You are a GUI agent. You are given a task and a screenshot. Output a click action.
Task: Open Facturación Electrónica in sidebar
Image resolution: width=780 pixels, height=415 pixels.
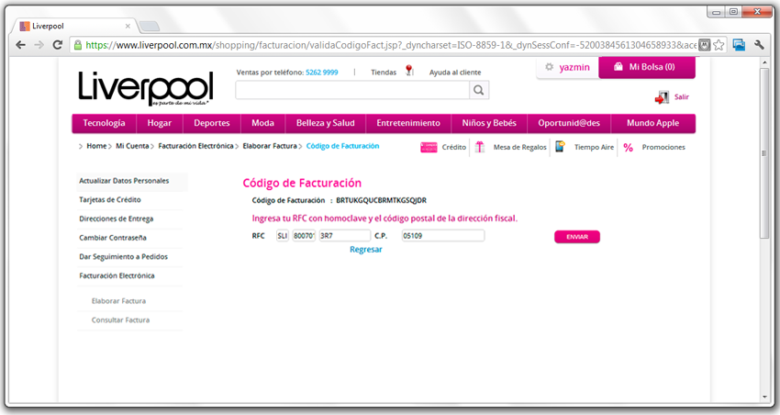click(117, 275)
